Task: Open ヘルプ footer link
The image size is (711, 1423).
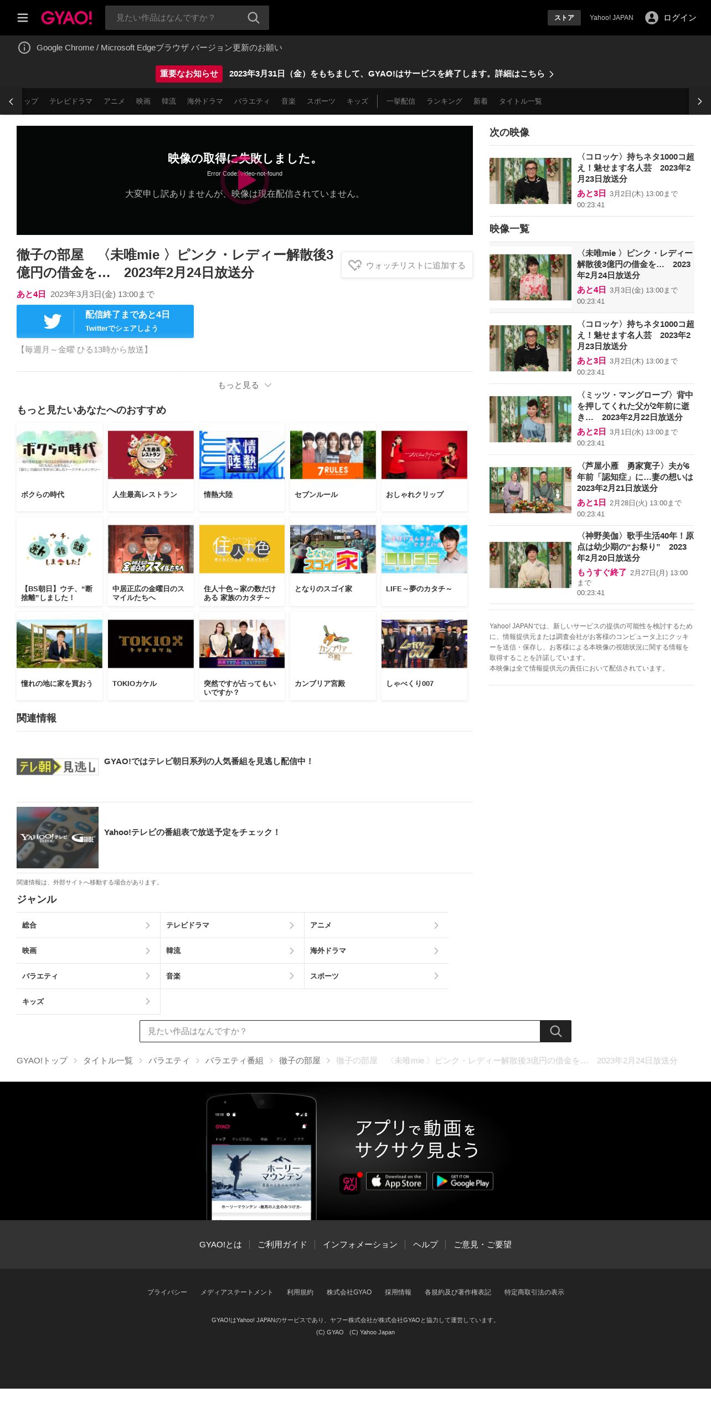Action: (x=425, y=1245)
